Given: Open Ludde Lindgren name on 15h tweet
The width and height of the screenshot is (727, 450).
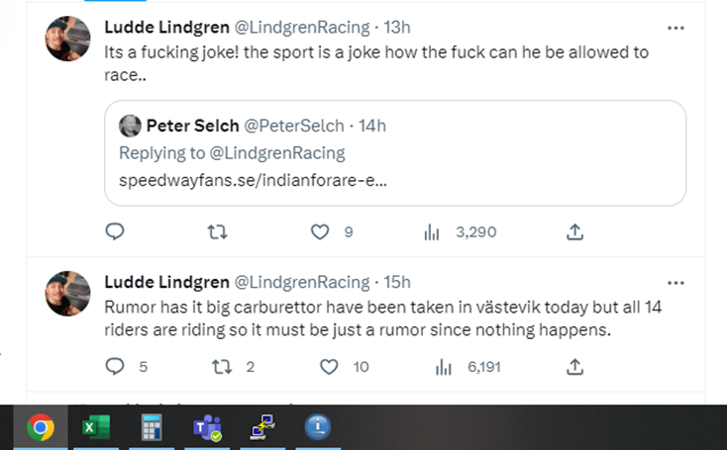Looking at the screenshot, I should 166,282.
